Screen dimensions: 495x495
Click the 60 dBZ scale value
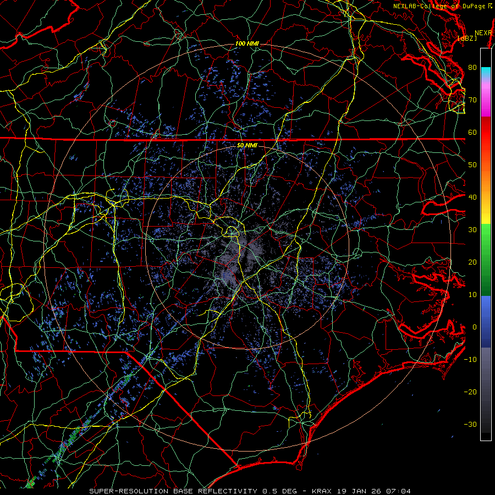click(x=472, y=132)
